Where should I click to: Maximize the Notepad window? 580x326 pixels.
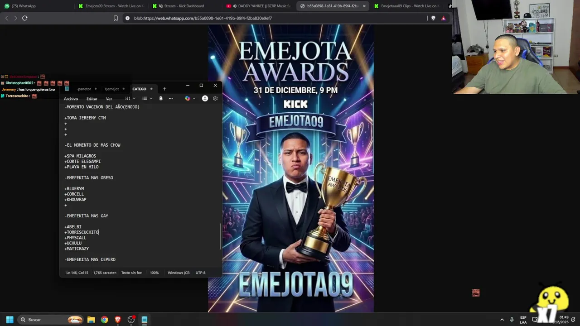pos(201,85)
